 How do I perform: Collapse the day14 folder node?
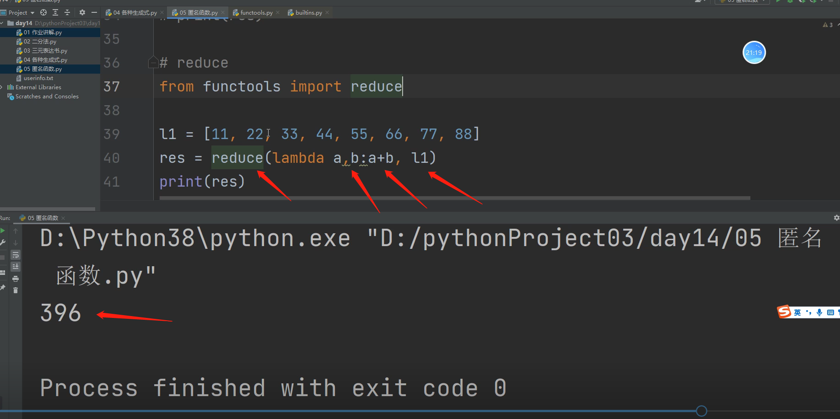point(2,23)
